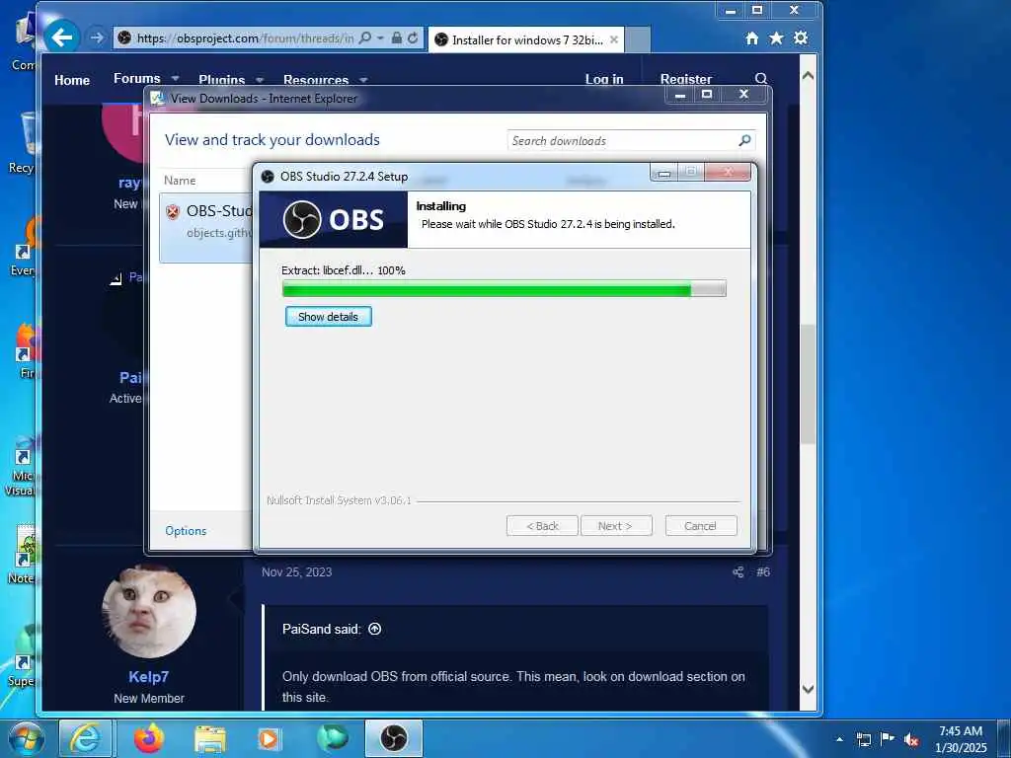Click the forum search magnifier icon

click(x=761, y=79)
